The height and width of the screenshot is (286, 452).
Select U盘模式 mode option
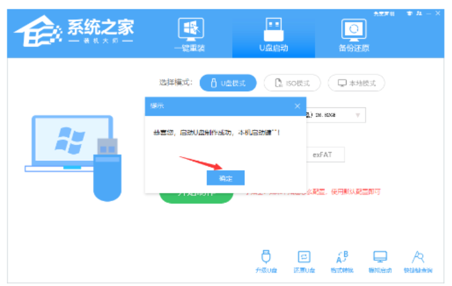coord(228,83)
